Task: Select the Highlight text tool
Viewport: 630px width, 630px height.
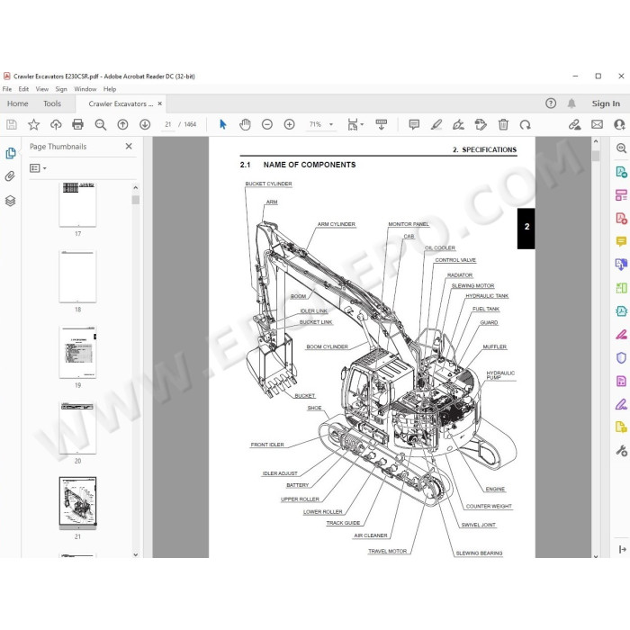Action: [x=436, y=124]
